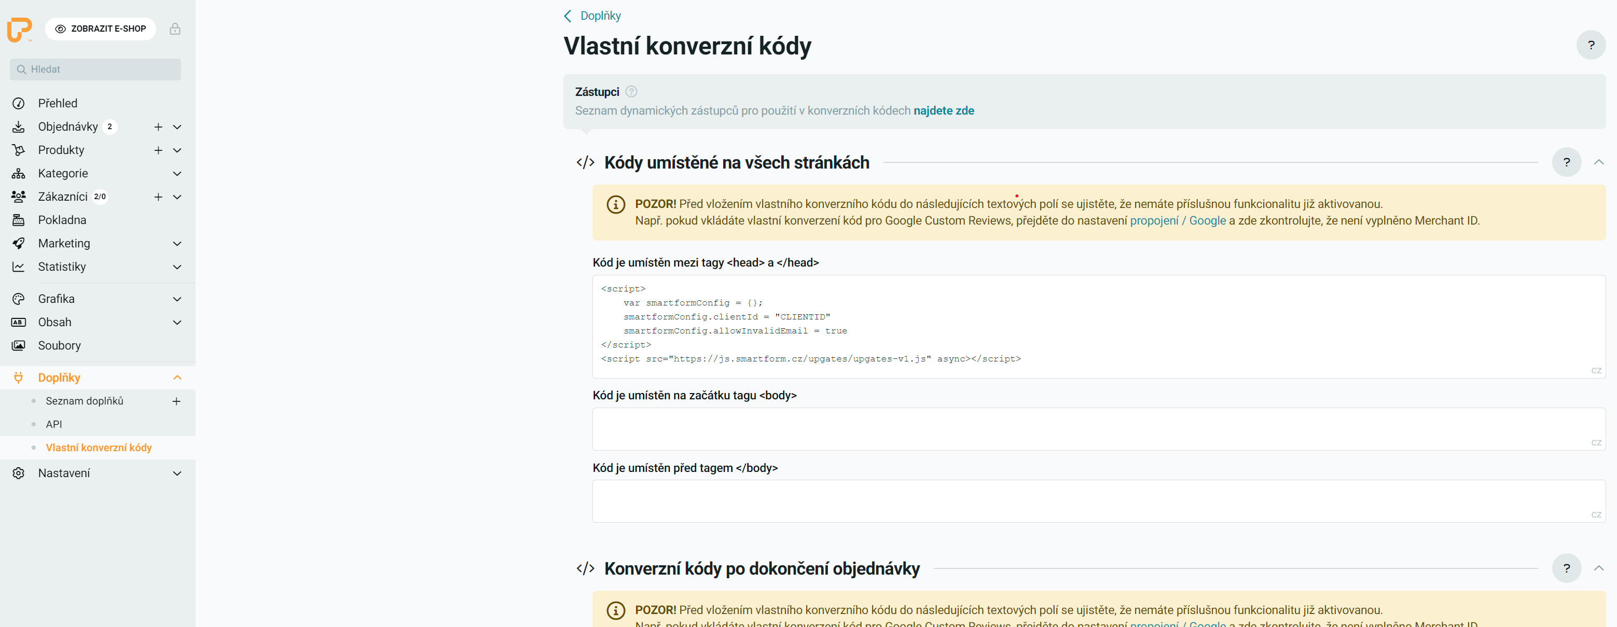The width and height of the screenshot is (1617, 627).
Task: Collapse the Doplňky sidebar menu
Action: 177,378
